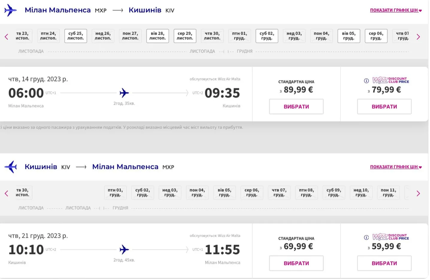The image size is (430, 280).
Task: Click info icon next to return Wizz Discount Club
Action: click(366, 238)
